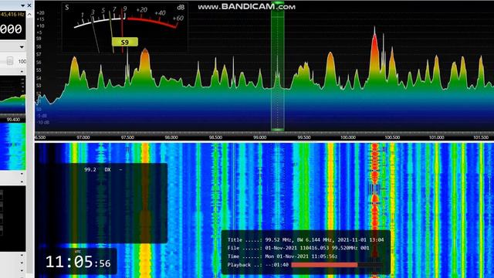Open the dropdown below the frequency display
Viewport: 494px width, 278px height.
(x=22, y=47)
